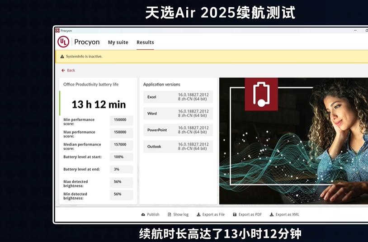Click the Excel version row
This screenshot has height=242, width=368.
pos(178,97)
